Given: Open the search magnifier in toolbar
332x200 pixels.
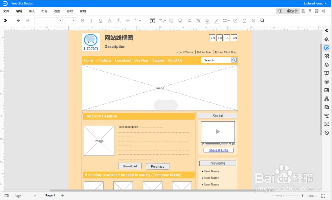Looking at the screenshot, I should (x=262, y=21).
